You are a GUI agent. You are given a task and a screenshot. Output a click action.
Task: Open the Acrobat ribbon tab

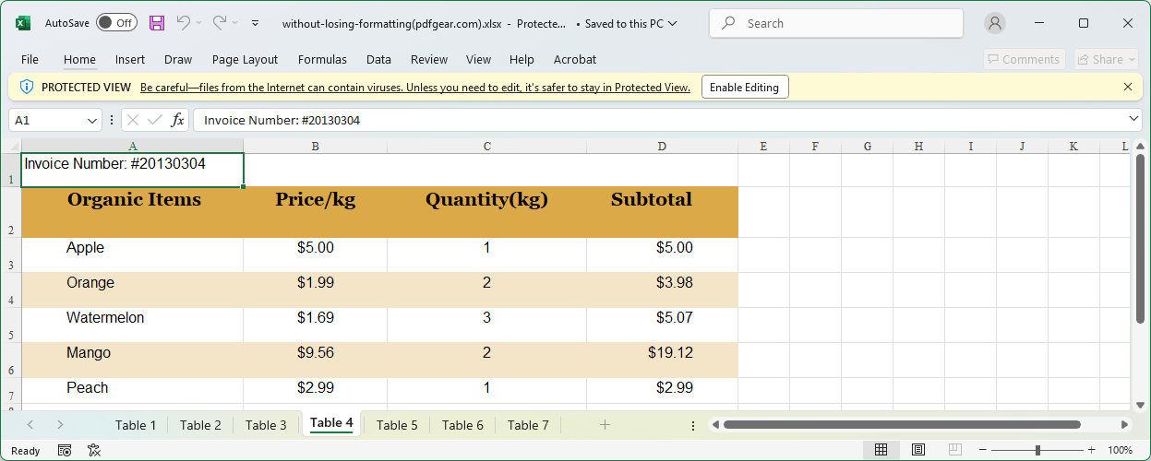575,59
